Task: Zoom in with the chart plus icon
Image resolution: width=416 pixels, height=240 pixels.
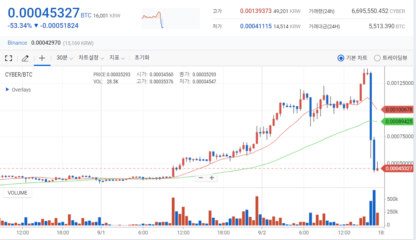Action: tap(212, 177)
